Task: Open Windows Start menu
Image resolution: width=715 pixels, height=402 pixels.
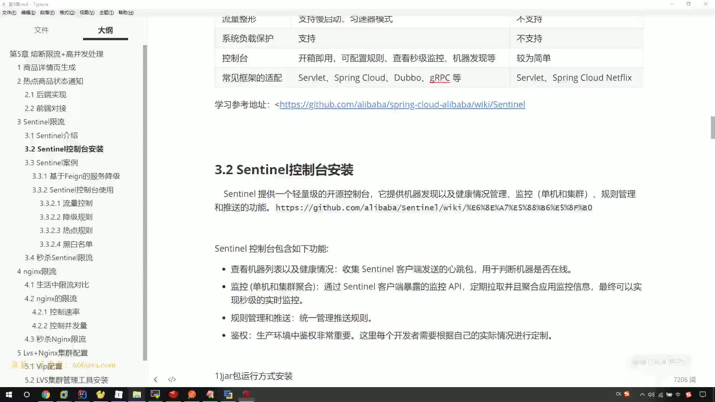Action: pyautogui.click(x=9, y=395)
